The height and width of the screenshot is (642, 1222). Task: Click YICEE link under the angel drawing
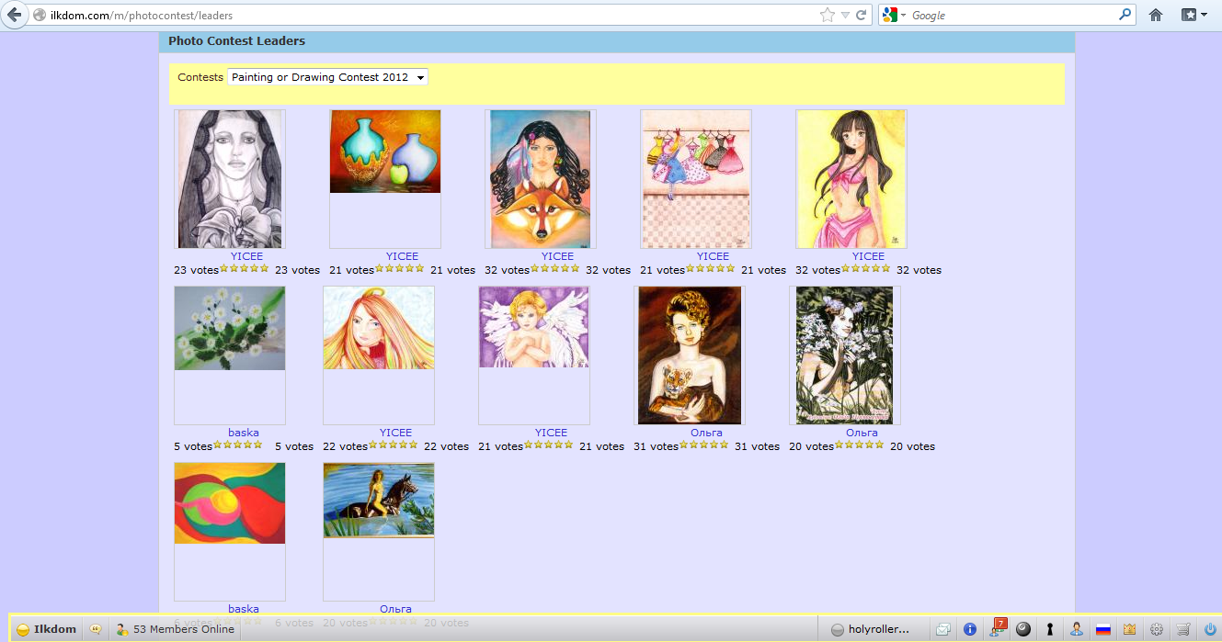[551, 433]
